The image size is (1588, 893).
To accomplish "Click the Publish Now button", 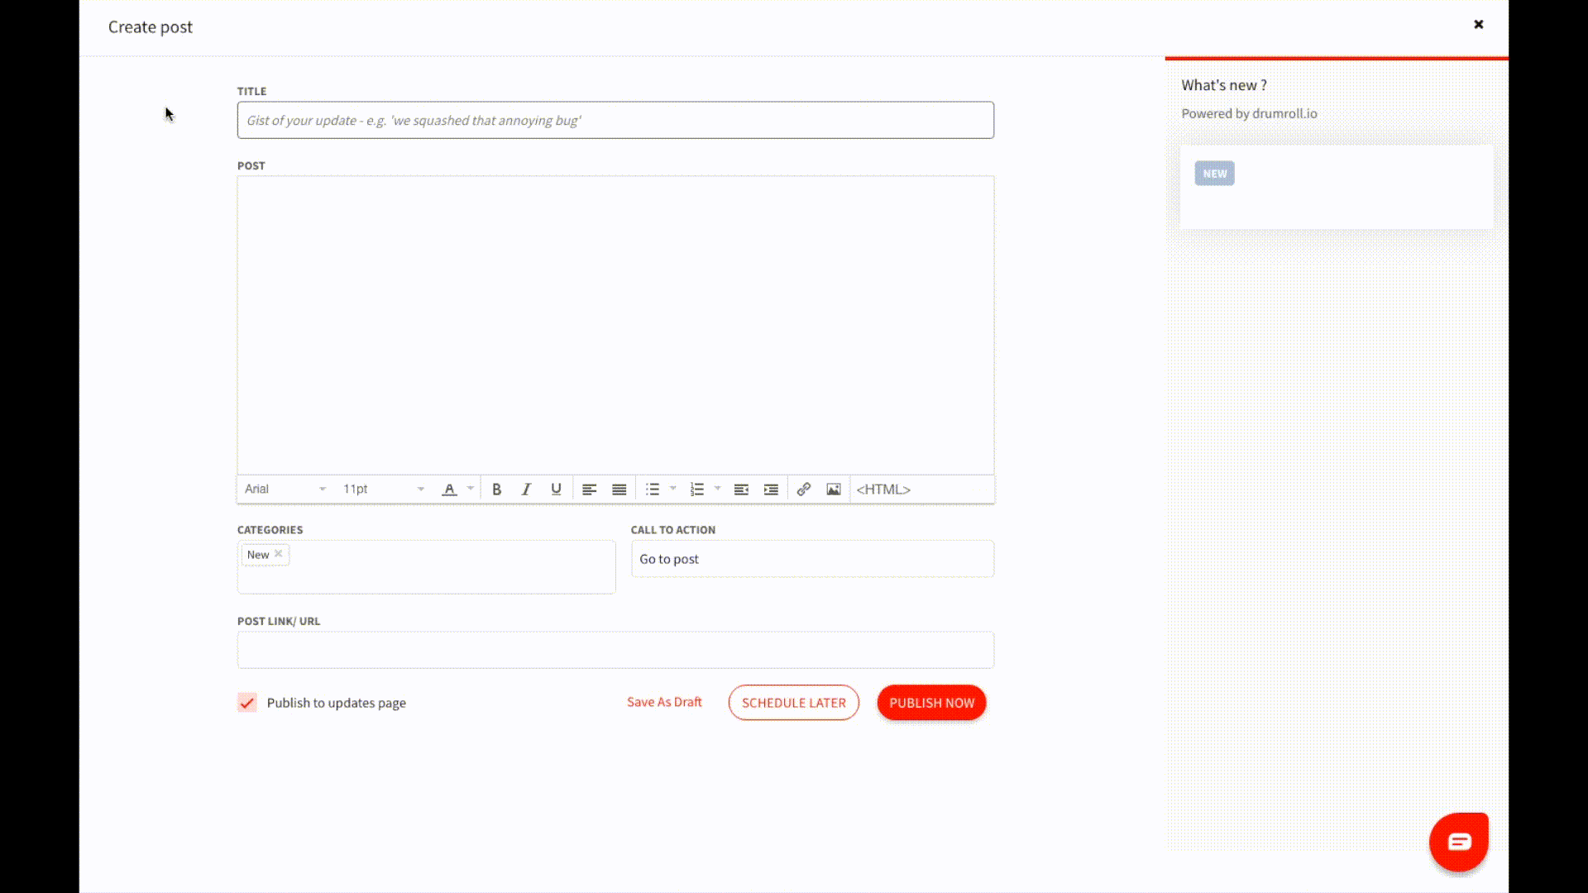I will pyautogui.click(x=931, y=703).
